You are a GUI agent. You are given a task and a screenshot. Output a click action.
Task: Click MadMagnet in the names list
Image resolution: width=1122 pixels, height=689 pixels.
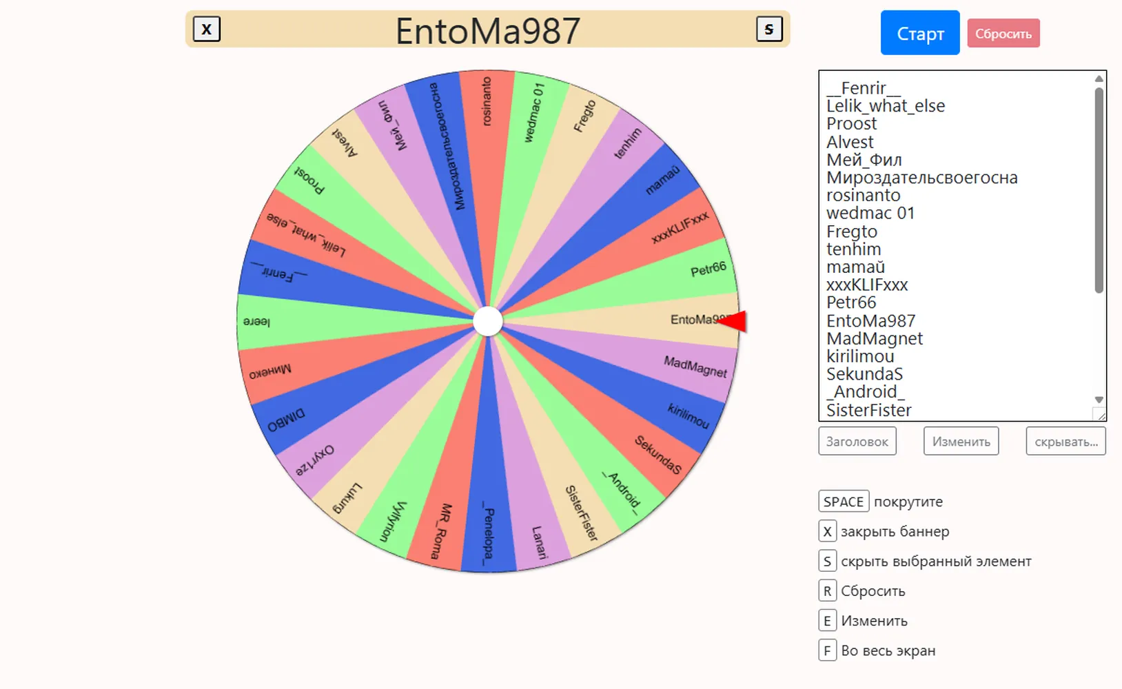coord(875,339)
